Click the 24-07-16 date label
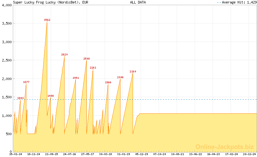Image resolution: width=257 pixels, height=157 pixels. pos(69,154)
